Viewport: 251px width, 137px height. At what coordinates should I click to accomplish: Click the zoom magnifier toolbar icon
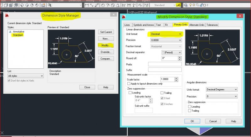point(50,5)
